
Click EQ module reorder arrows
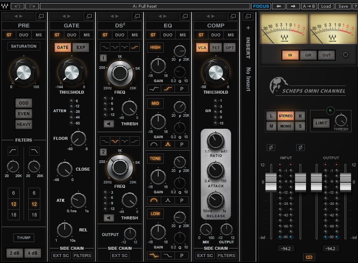click(x=162, y=16)
